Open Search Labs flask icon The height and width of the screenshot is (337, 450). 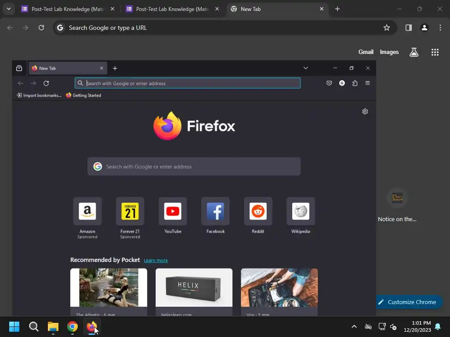414,52
